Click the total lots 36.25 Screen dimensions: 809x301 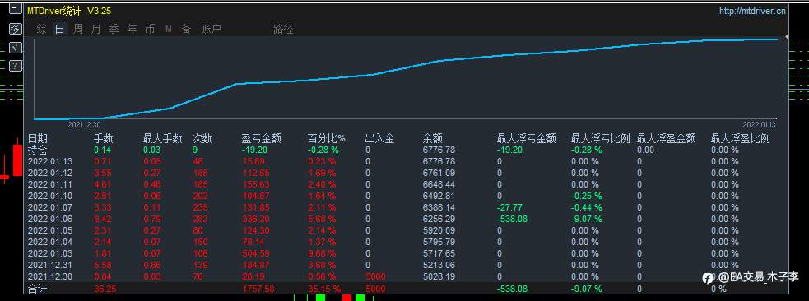[105, 289]
